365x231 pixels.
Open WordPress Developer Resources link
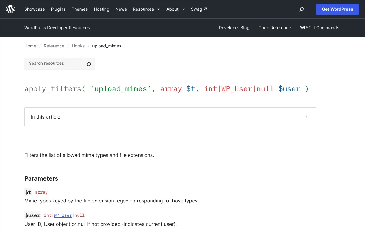[x=57, y=28]
